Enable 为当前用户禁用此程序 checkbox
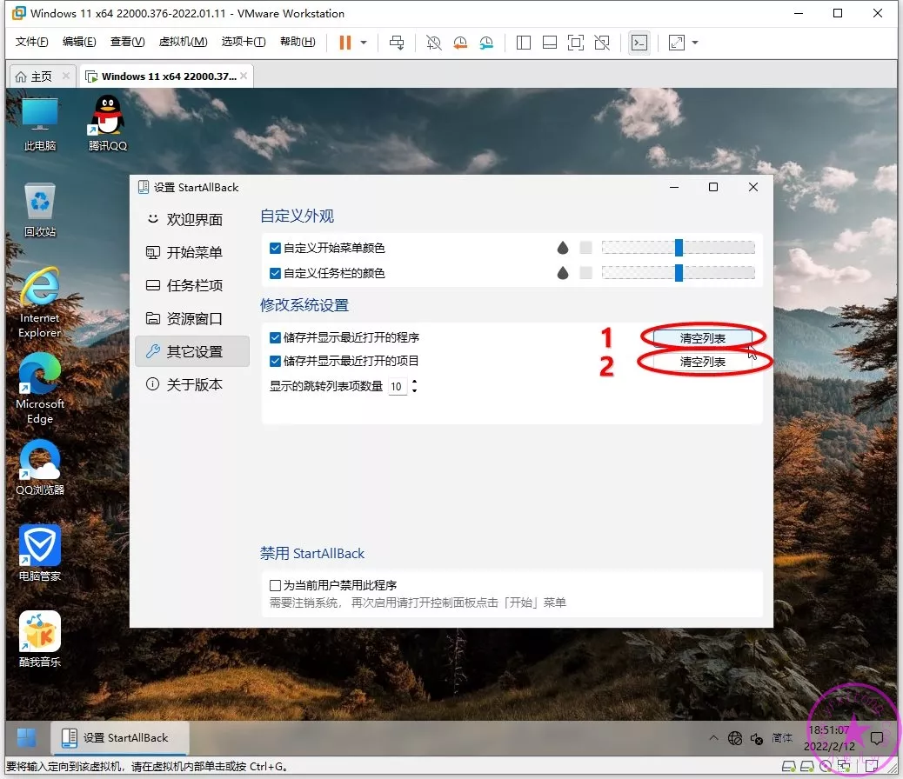Viewport: 903px width, 779px height. click(276, 585)
